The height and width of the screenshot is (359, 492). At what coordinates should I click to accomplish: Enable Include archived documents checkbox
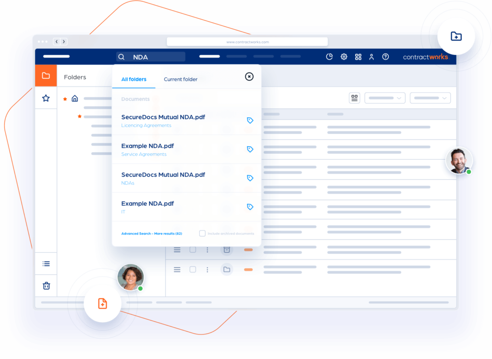[x=202, y=234]
